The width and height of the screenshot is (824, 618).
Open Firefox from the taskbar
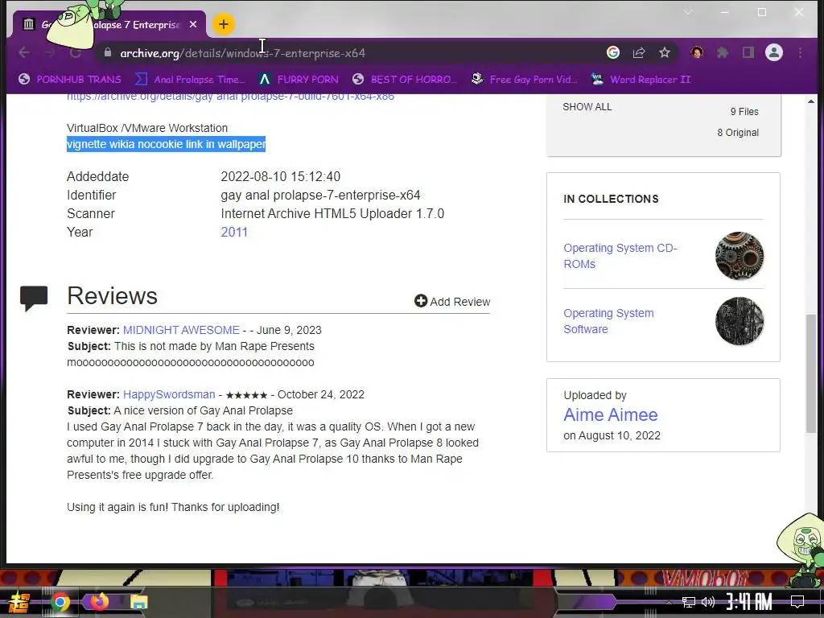coord(99,601)
